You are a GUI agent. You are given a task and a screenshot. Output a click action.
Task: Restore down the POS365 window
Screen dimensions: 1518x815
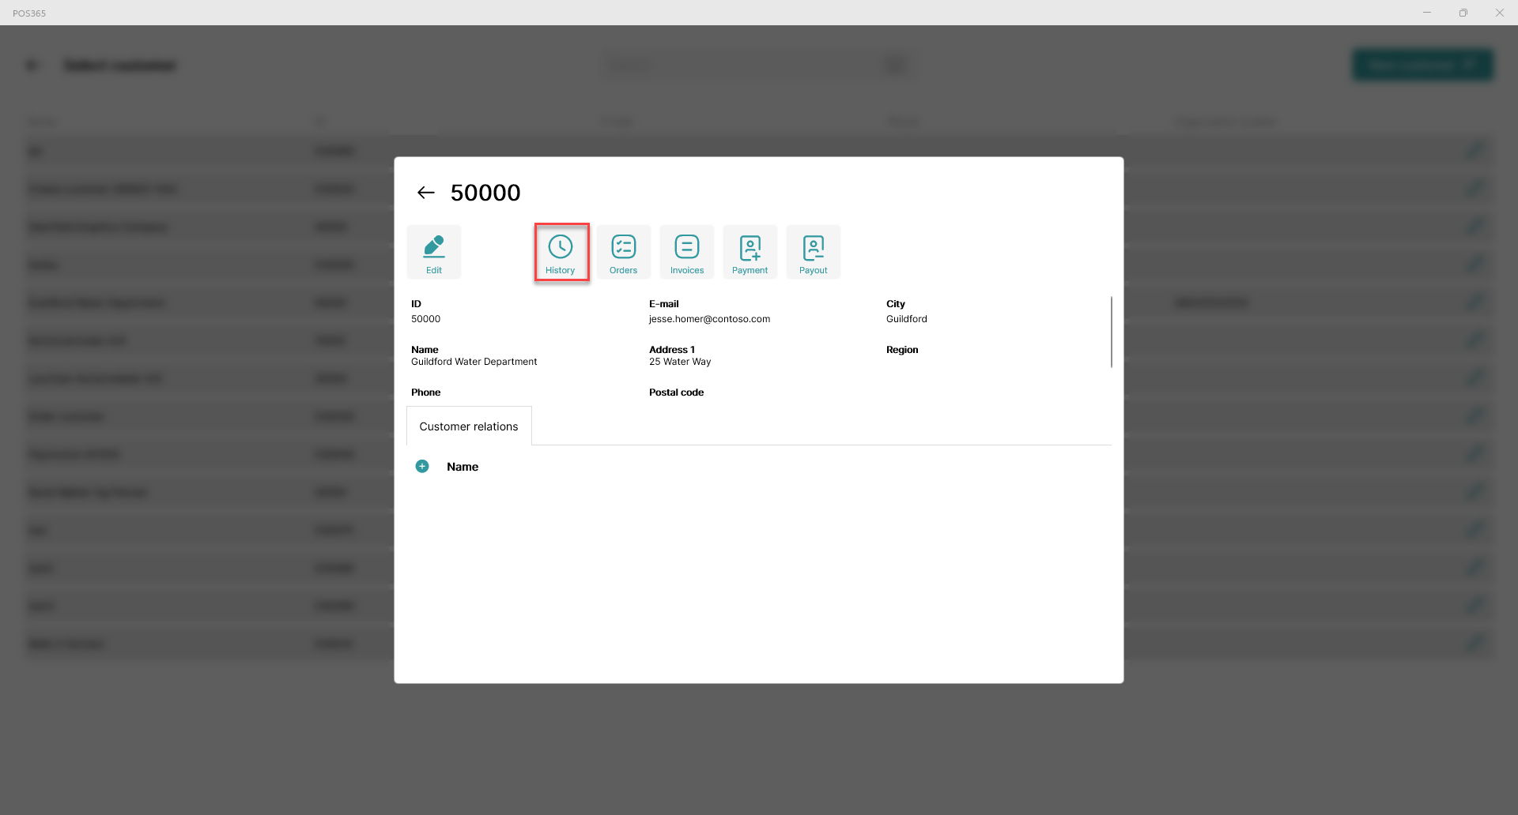(1463, 13)
